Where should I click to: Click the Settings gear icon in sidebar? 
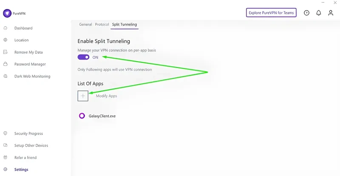point(6,169)
